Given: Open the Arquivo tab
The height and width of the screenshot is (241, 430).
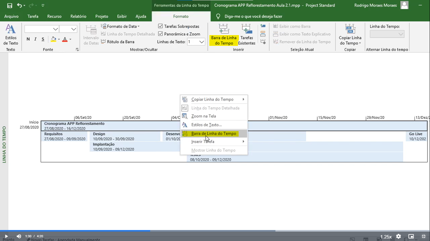Looking at the screenshot, I should click(11, 16).
